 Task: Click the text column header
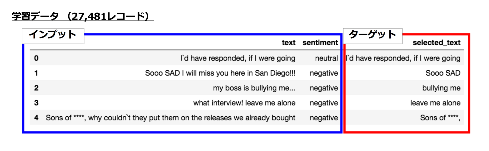tap(289, 43)
